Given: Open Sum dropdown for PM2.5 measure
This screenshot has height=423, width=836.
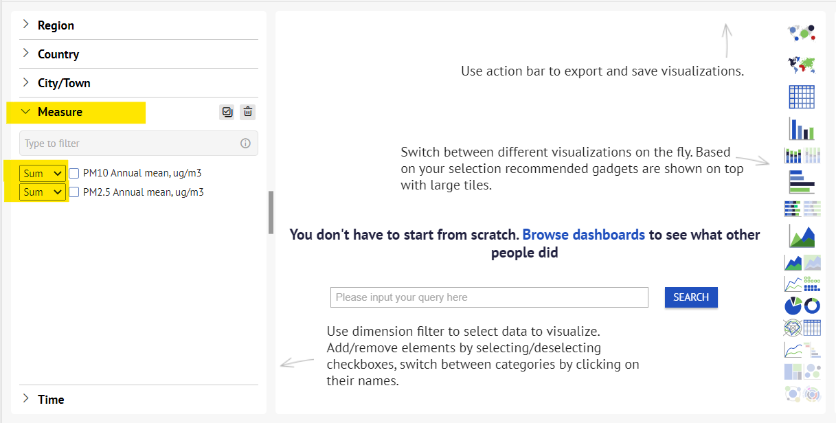Looking at the screenshot, I should [43, 192].
